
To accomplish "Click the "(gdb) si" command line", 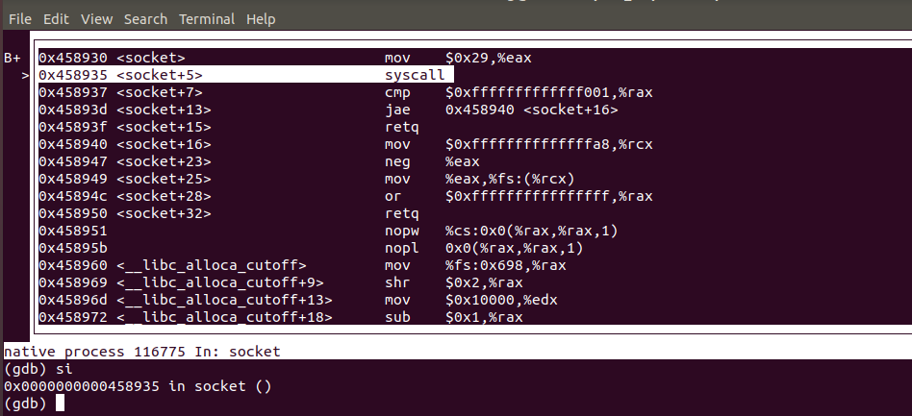I will click(38, 369).
